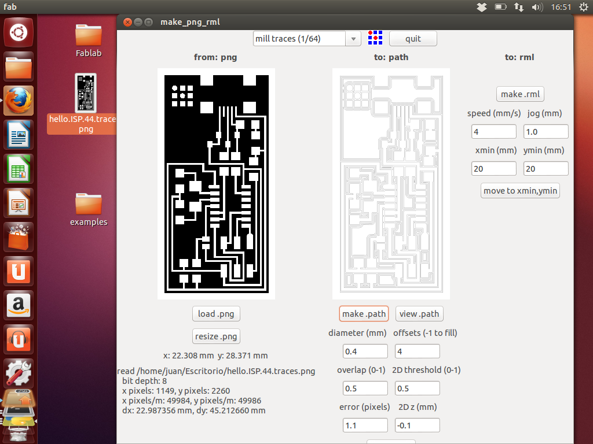Open the Files manager from the launcher
This screenshot has height=444, width=593.
[x=19, y=67]
